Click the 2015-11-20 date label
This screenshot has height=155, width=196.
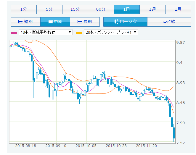click(x=146, y=146)
